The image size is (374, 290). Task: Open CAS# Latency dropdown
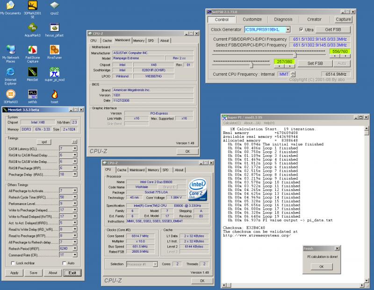coord(75,149)
